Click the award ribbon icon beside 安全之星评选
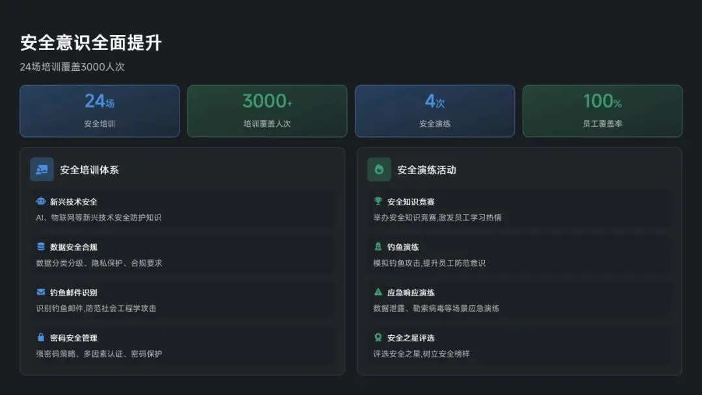This screenshot has height=395, width=702. [378, 337]
